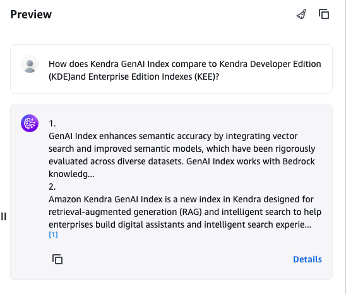Select the first line of the user's question
The image size is (346, 294).
click(x=185, y=64)
